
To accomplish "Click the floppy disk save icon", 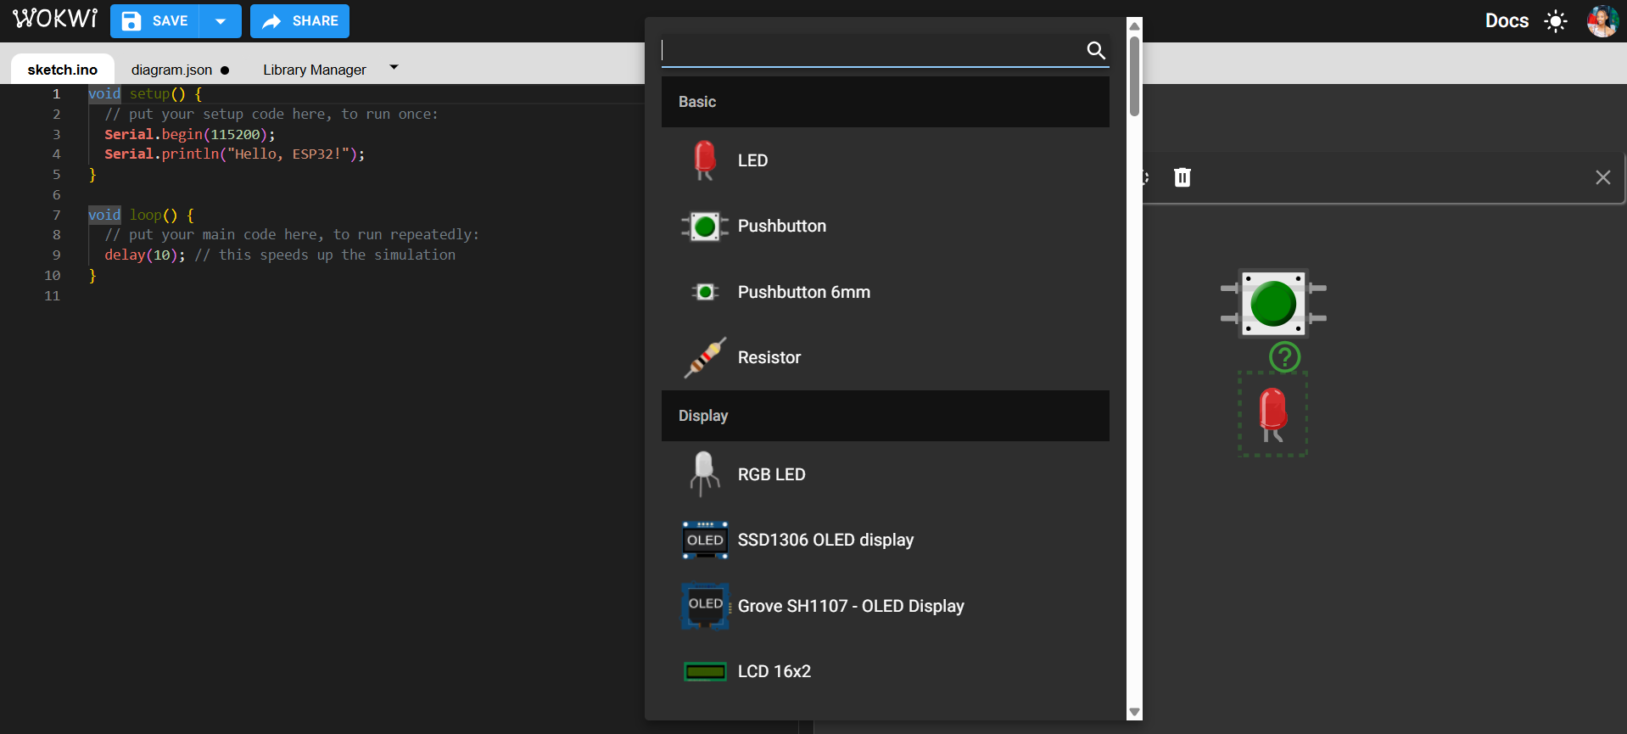I will pyautogui.click(x=131, y=21).
